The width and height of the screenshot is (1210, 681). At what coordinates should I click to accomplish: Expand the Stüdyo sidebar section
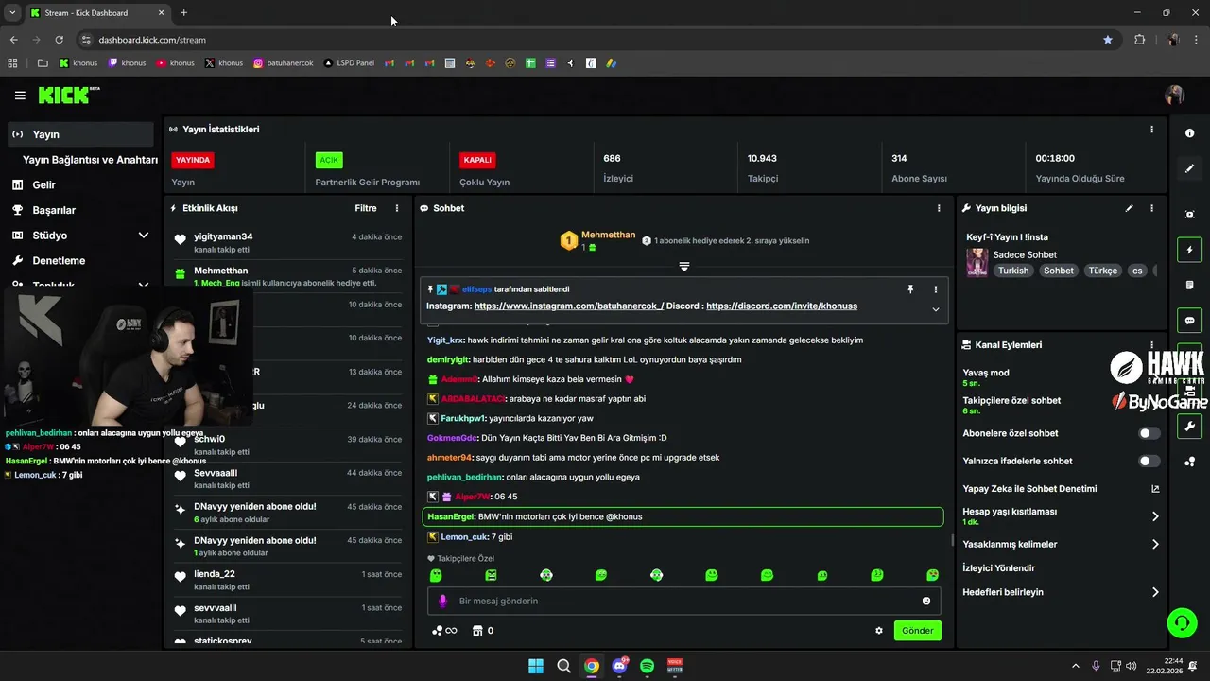(x=144, y=236)
